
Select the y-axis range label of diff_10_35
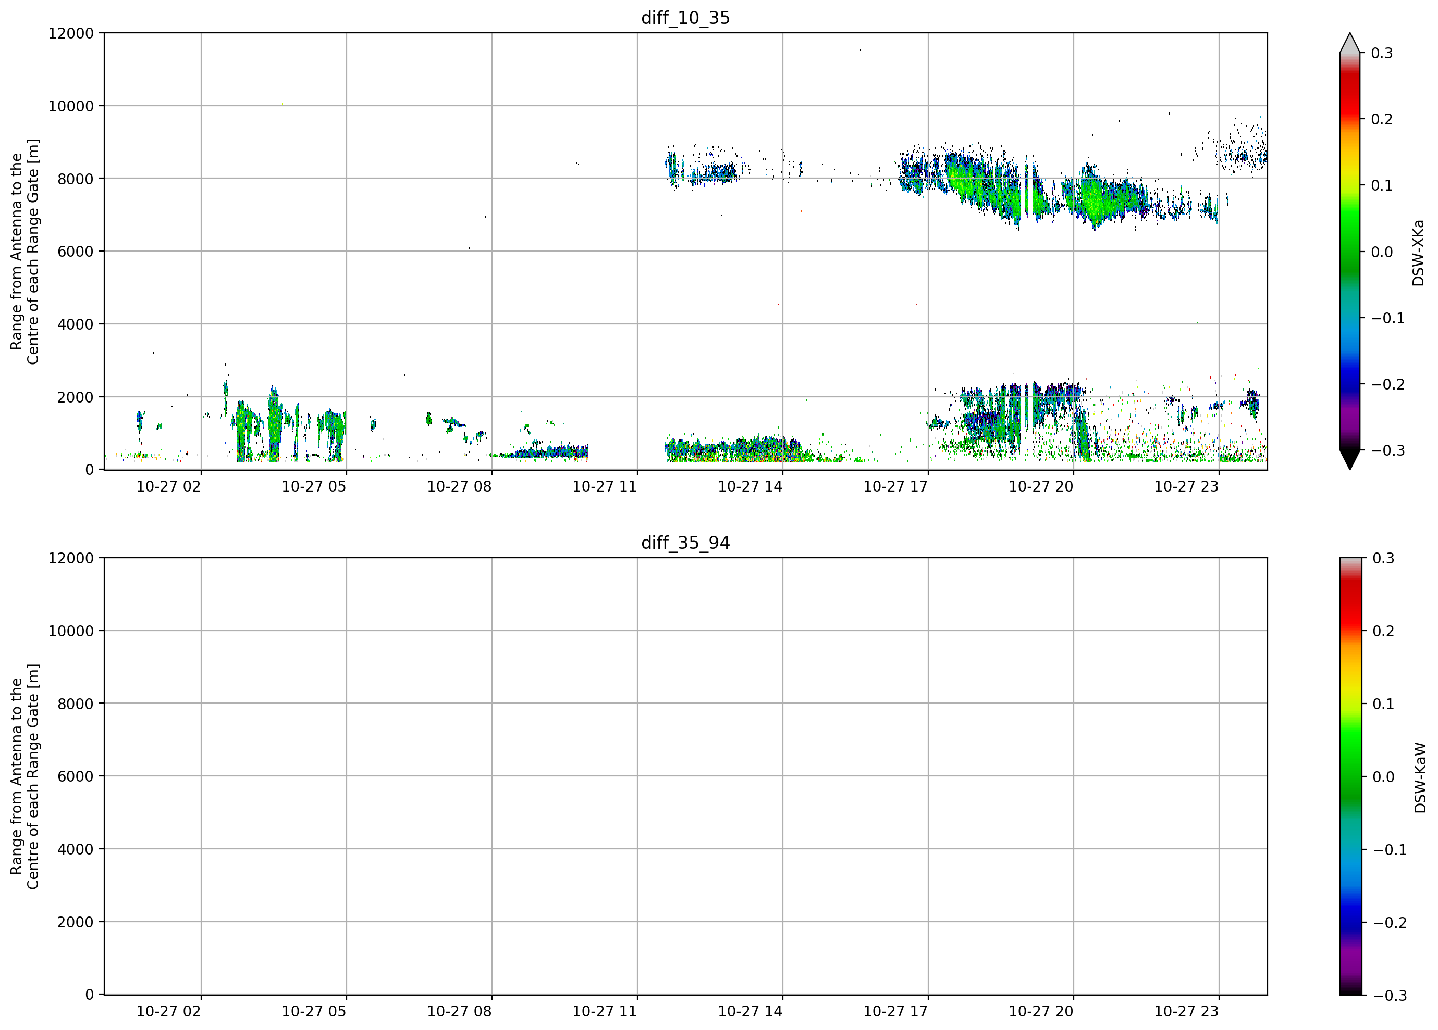(x=24, y=252)
